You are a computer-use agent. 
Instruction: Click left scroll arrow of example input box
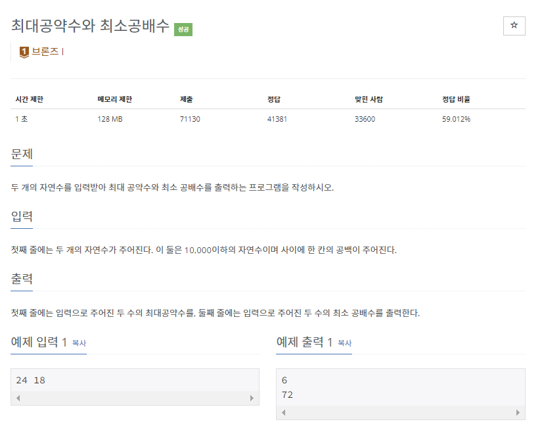pos(18,398)
